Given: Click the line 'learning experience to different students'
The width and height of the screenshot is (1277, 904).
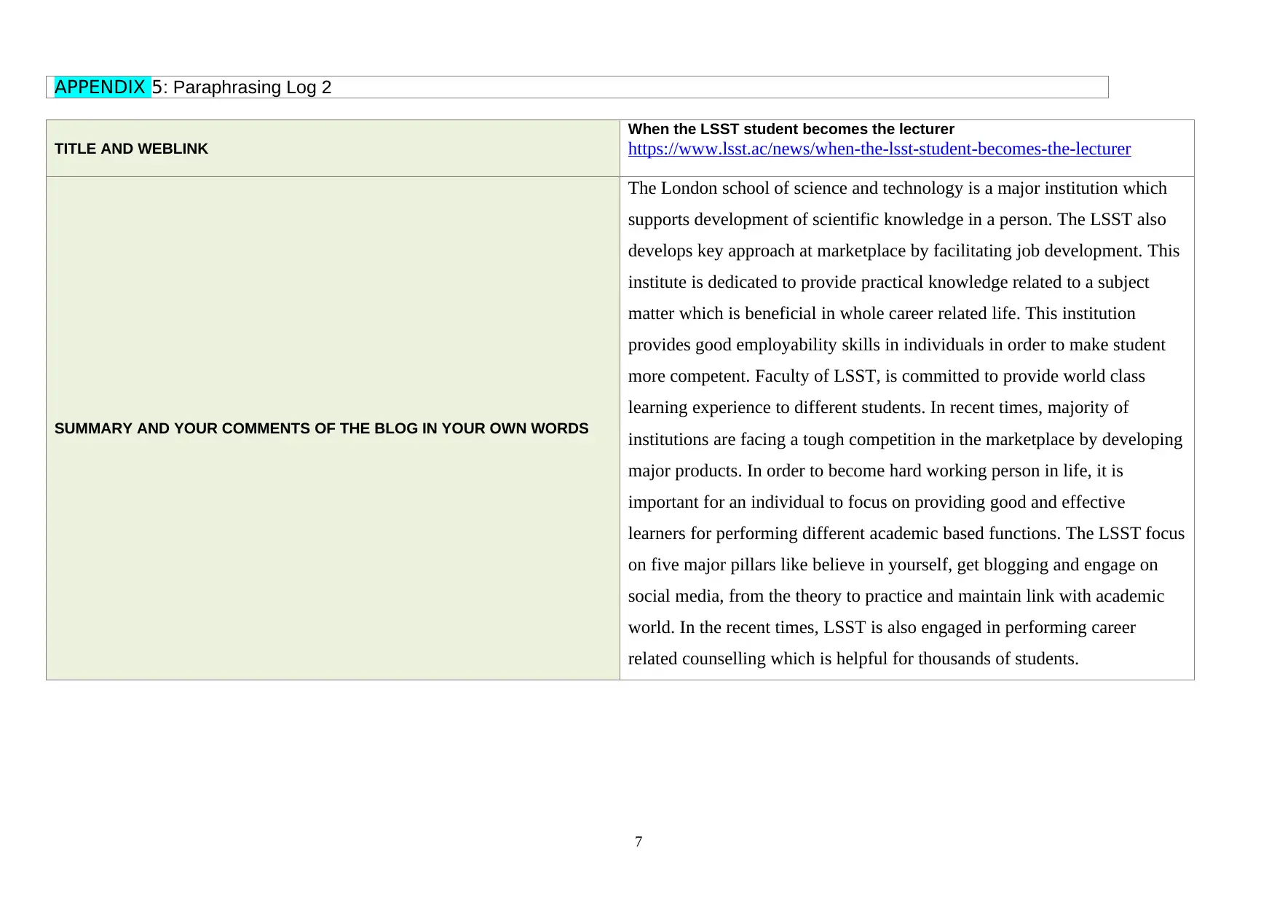Looking at the screenshot, I should pos(878,408).
